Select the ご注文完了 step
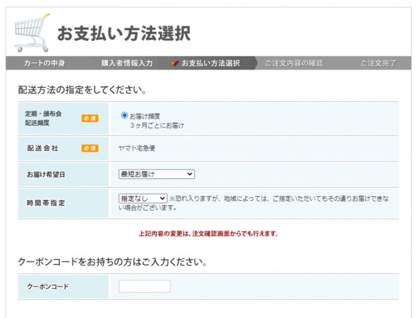 tap(378, 63)
